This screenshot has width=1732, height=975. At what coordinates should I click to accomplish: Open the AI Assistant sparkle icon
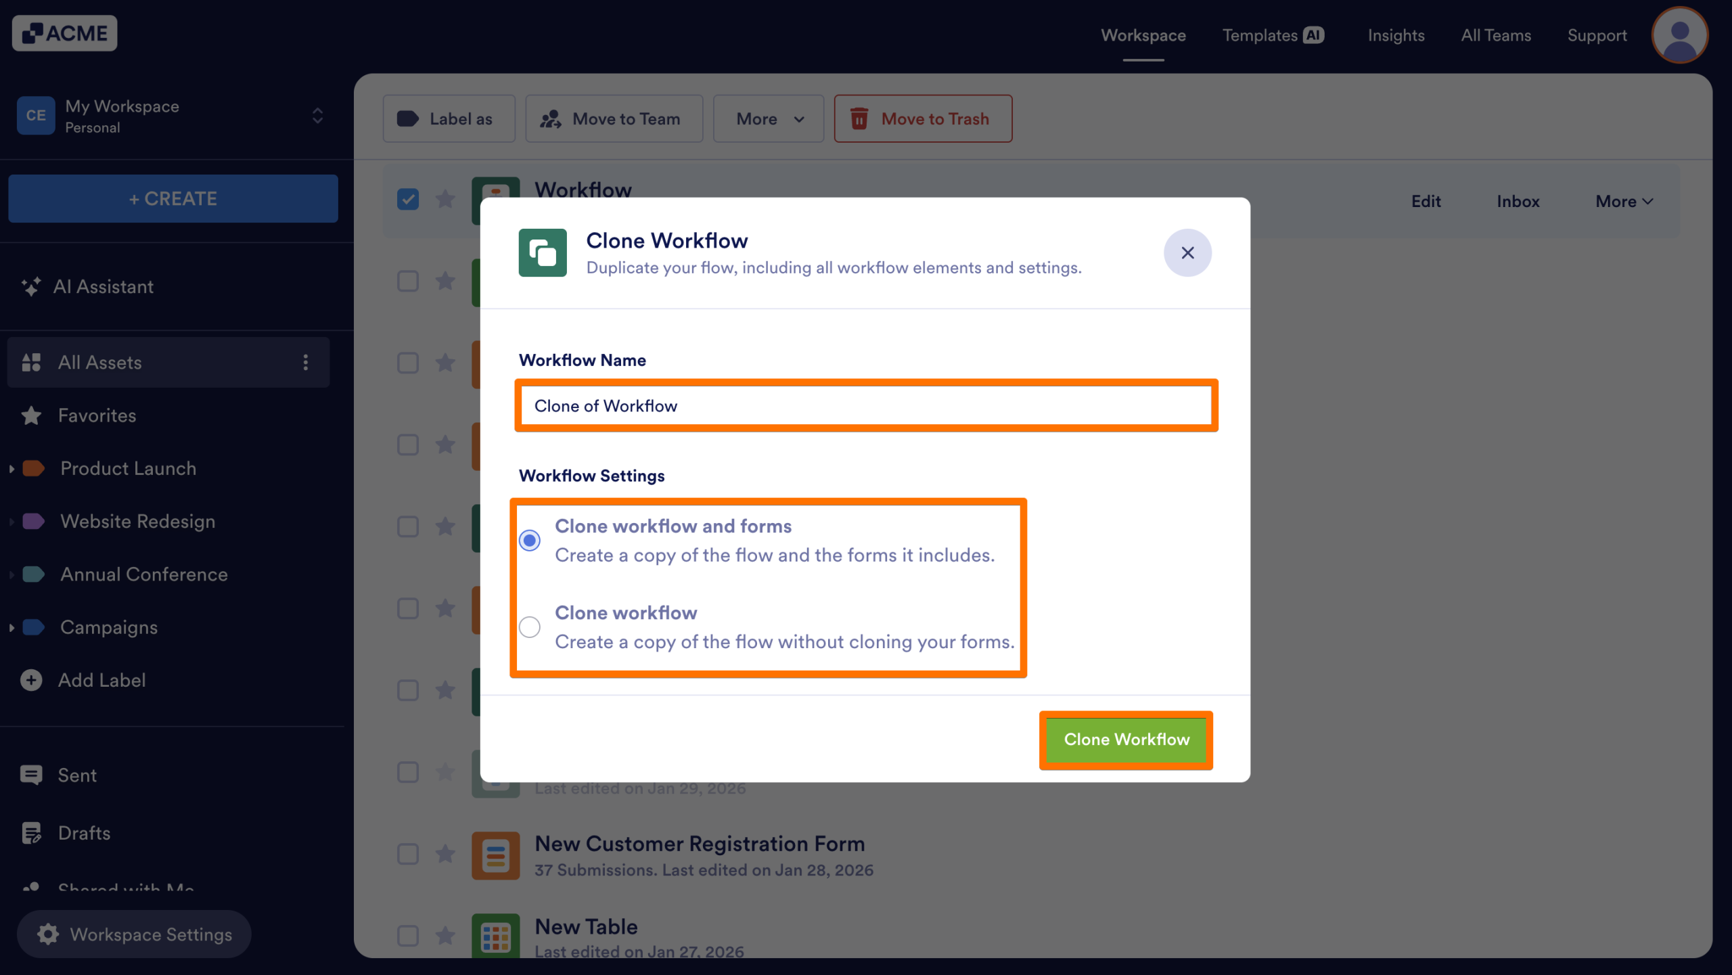tap(31, 286)
